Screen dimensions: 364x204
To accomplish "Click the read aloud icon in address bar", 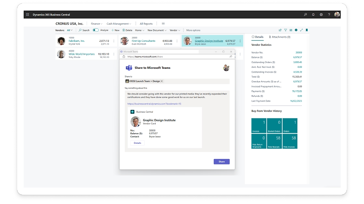I will click(231, 56).
